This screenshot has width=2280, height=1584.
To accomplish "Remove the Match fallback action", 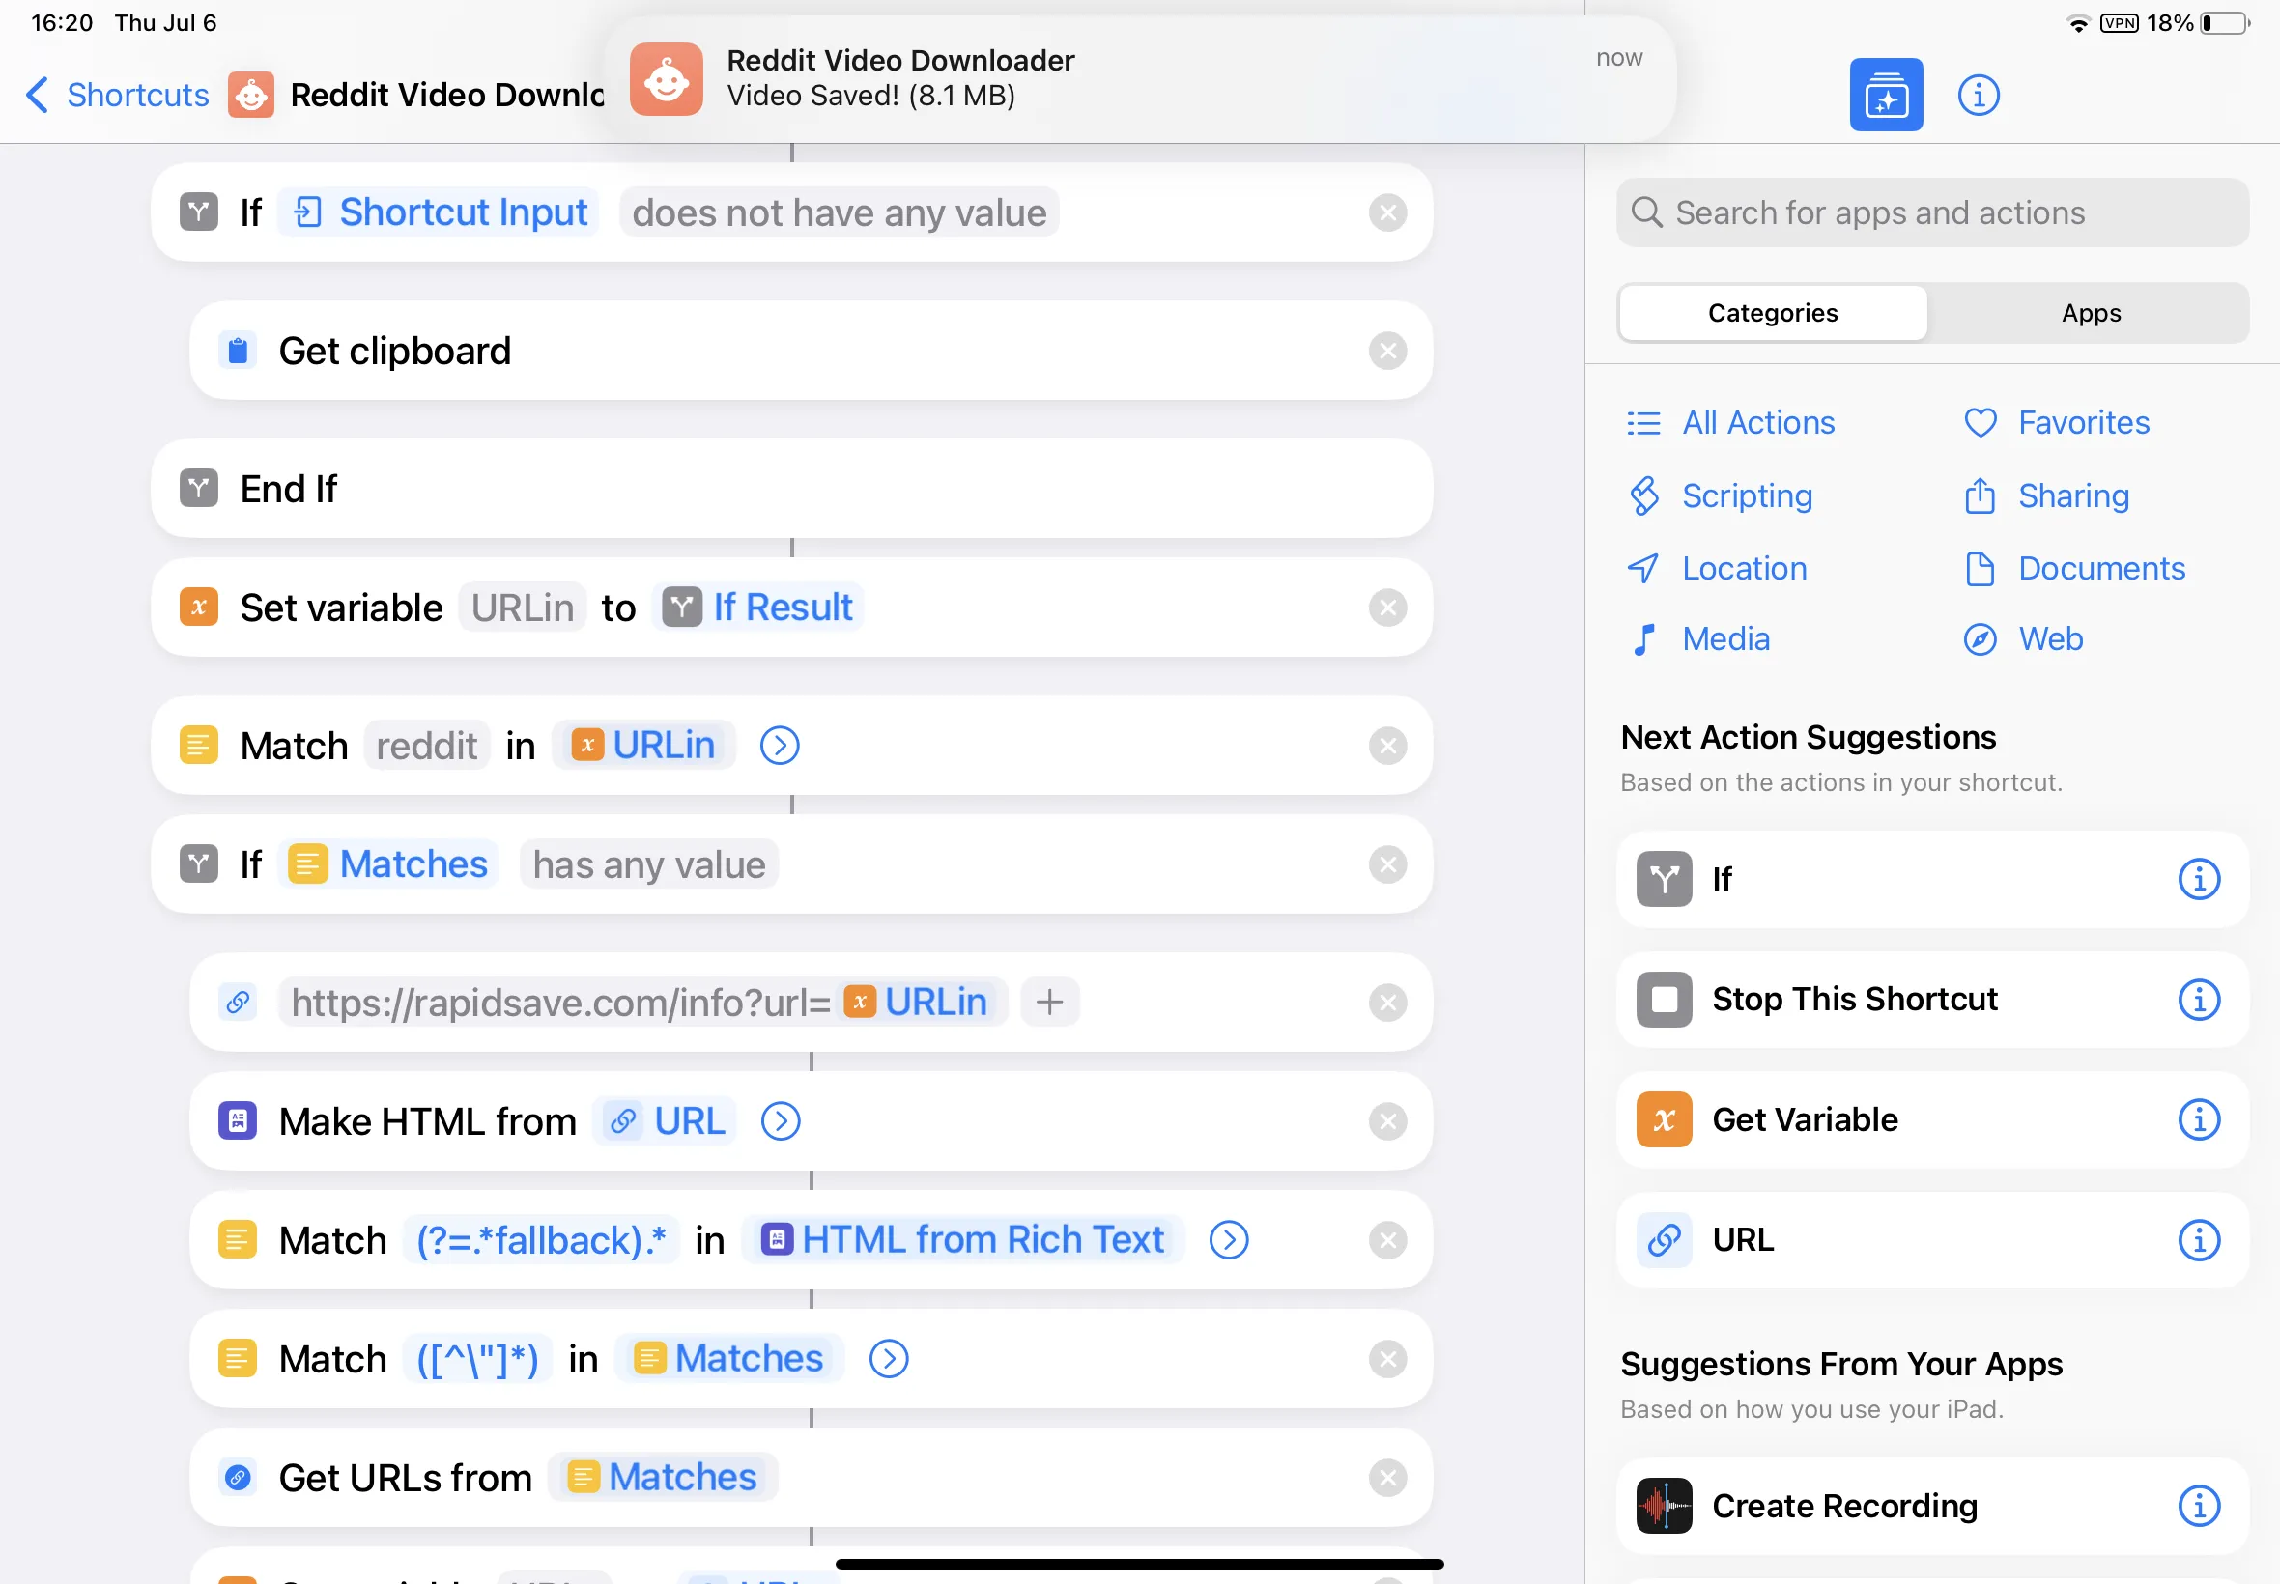I will point(1386,1239).
